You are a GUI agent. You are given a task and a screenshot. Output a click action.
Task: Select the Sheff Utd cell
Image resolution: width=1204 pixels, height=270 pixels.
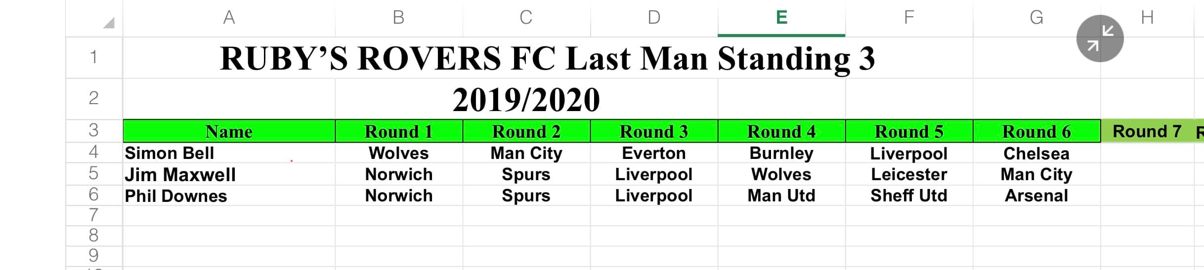(x=909, y=195)
